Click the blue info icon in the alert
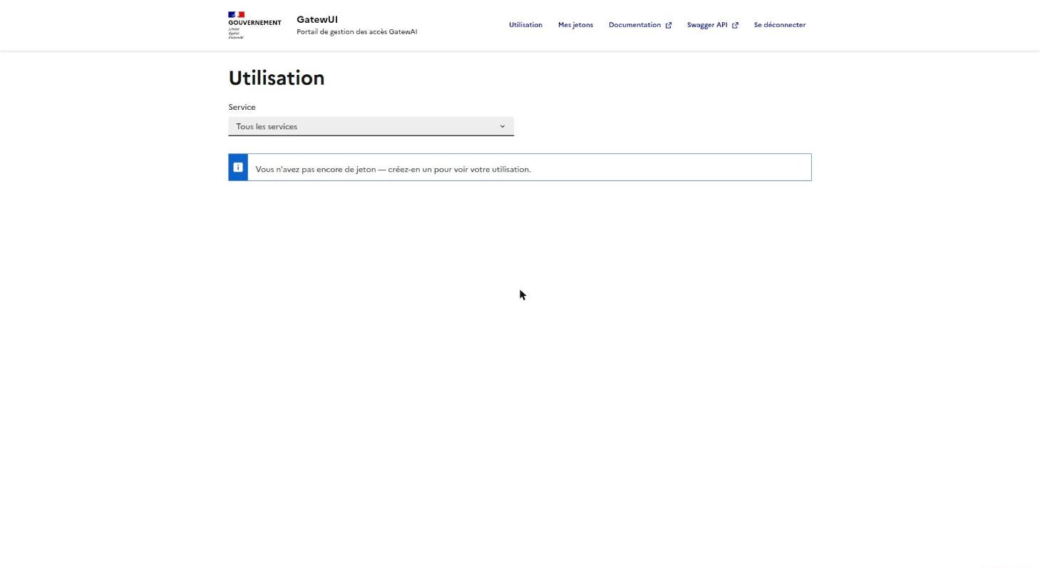1040x579 pixels. (x=238, y=168)
